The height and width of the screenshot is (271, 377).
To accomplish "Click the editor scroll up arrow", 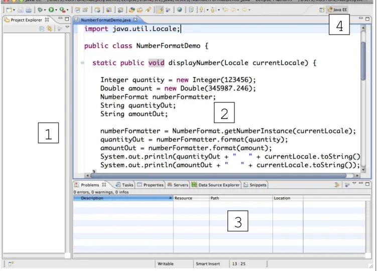I will click(x=363, y=28).
